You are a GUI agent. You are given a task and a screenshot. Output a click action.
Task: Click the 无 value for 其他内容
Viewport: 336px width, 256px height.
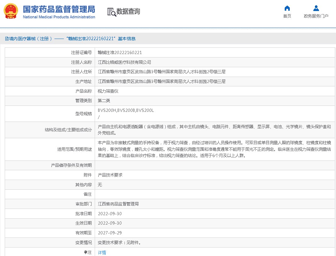(100, 185)
